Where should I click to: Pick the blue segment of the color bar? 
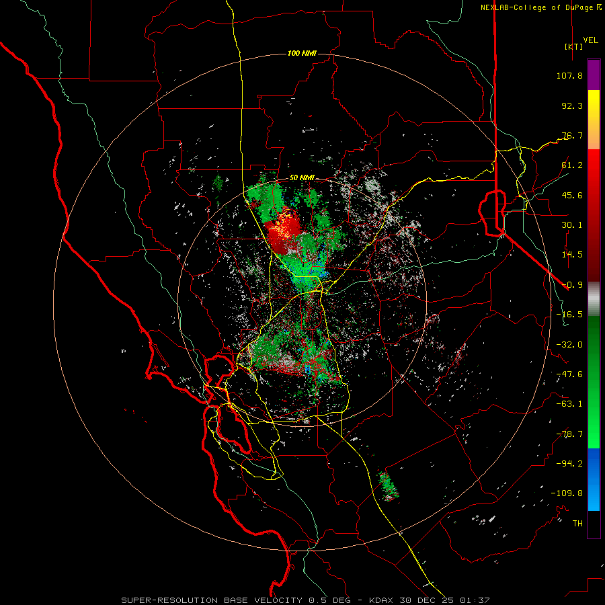point(594,479)
